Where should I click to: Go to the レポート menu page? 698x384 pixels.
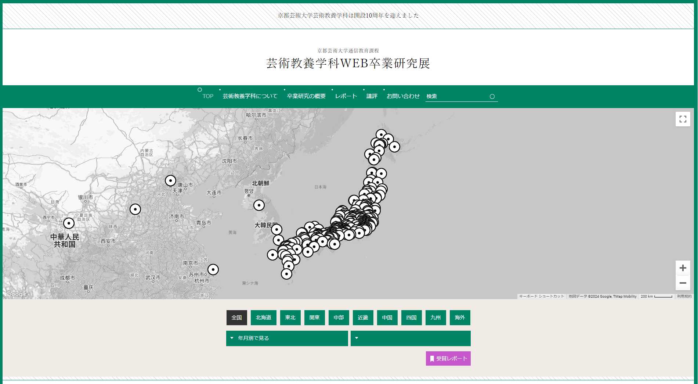(x=346, y=96)
